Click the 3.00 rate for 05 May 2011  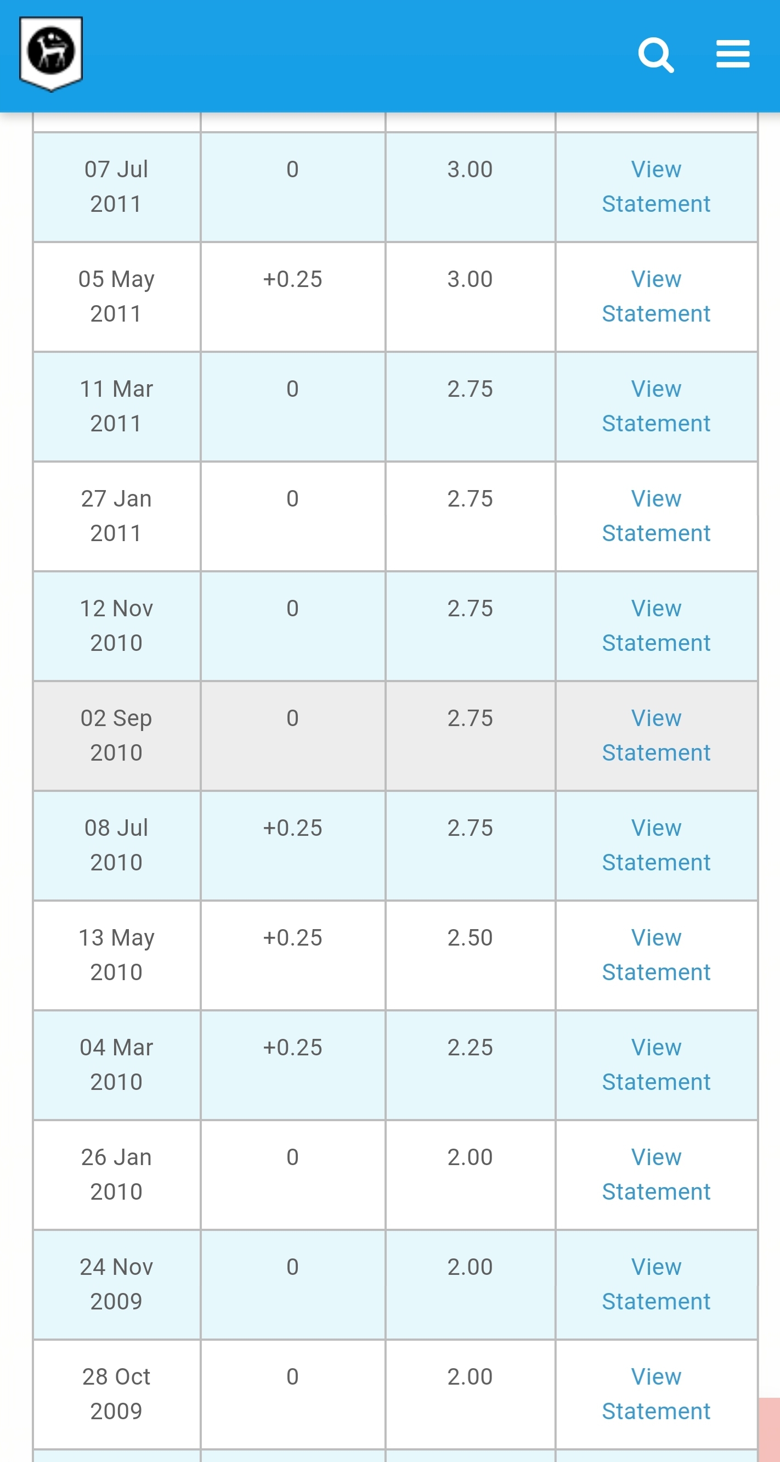pyautogui.click(x=470, y=279)
